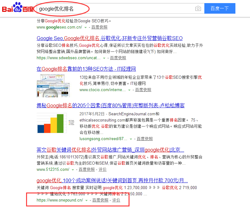Open 在Google排名靠前的13种SEO方法 result
The height and width of the screenshot is (208, 250).
point(86,69)
